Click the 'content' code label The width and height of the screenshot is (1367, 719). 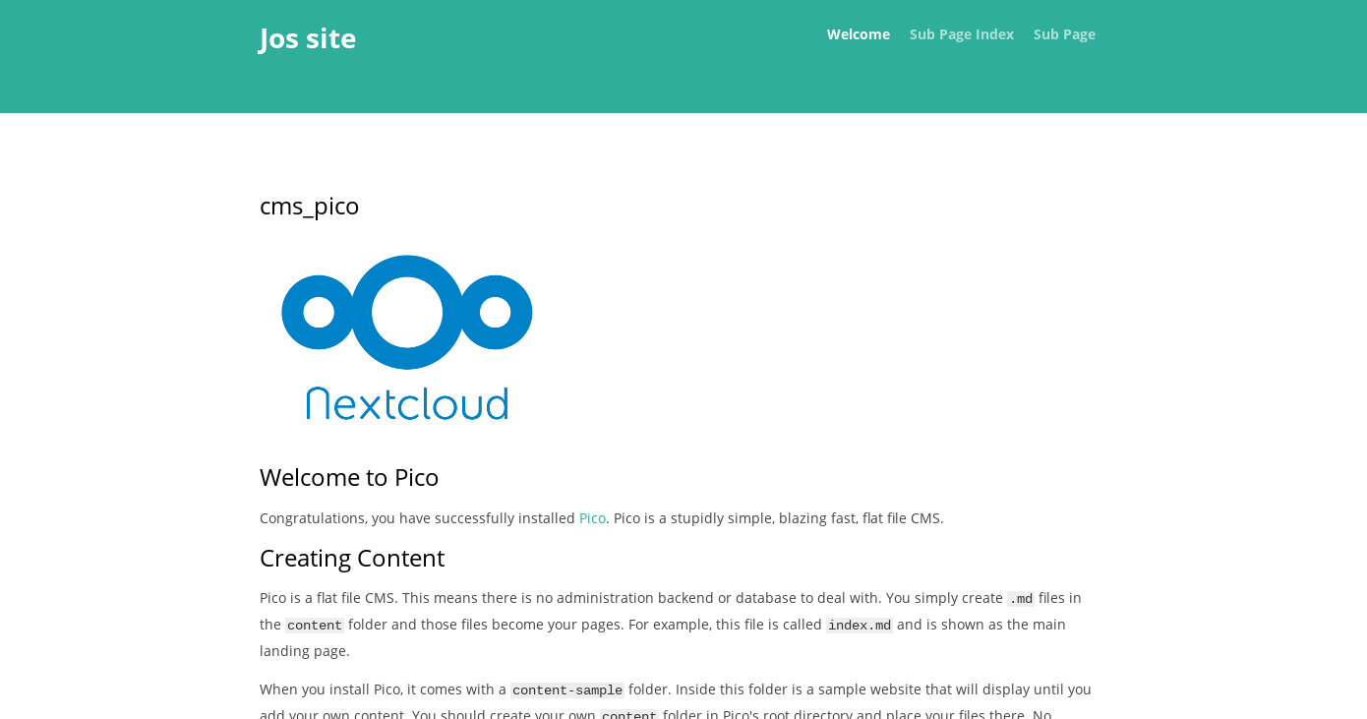pos(314,625)
